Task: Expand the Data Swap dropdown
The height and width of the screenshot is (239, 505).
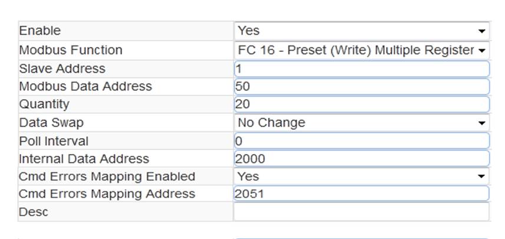Action: click(x=362, y=123)
